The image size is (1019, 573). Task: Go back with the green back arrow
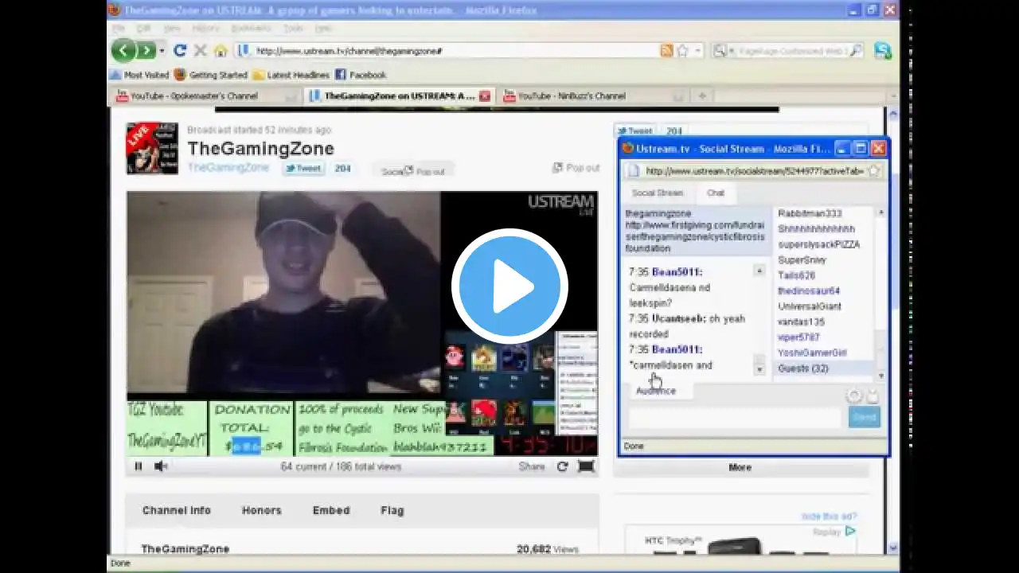(123, 51)
